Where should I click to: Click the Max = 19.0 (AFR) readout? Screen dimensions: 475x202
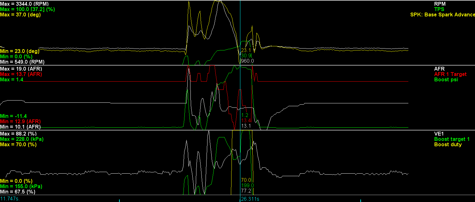click(x=21, y=69)
